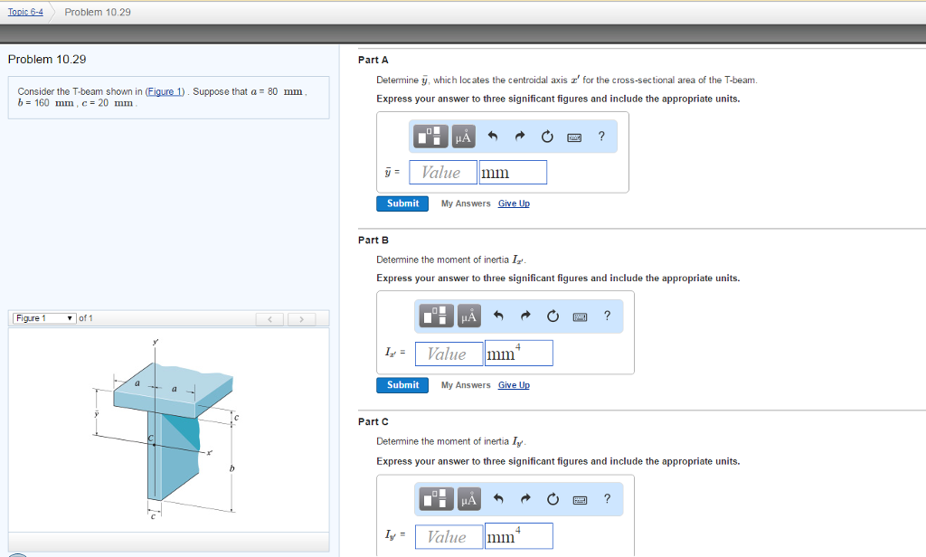Click the Submit button for Part A
Screen dimensions: 926x557
(x=402, y=203)
